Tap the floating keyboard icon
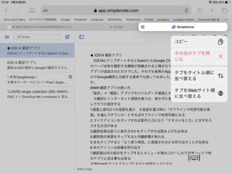232x174 pixels. coord(194,158)
